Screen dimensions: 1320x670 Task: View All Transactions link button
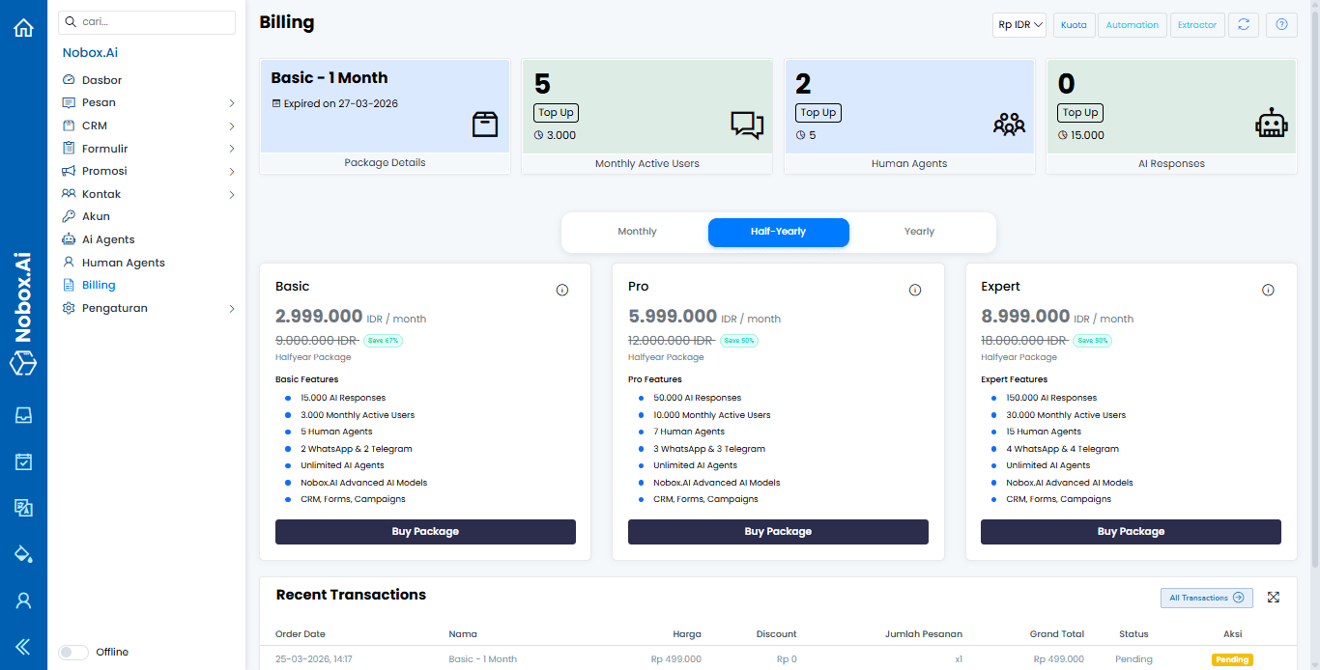[1206, 598]
